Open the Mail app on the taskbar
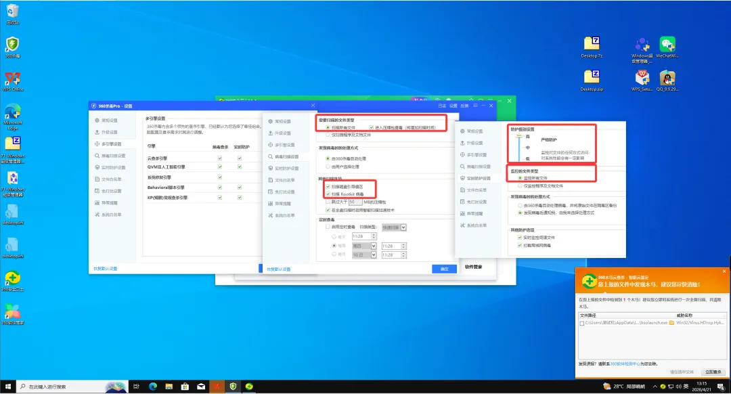This screenshot has width=731, height=394. 201,387
